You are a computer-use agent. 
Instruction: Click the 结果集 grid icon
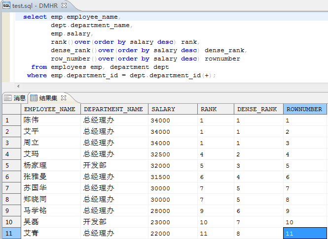pyautogui.click(x=34, y=97)
